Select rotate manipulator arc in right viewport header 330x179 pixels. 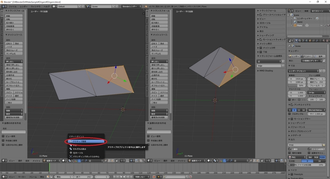(228, 161)
